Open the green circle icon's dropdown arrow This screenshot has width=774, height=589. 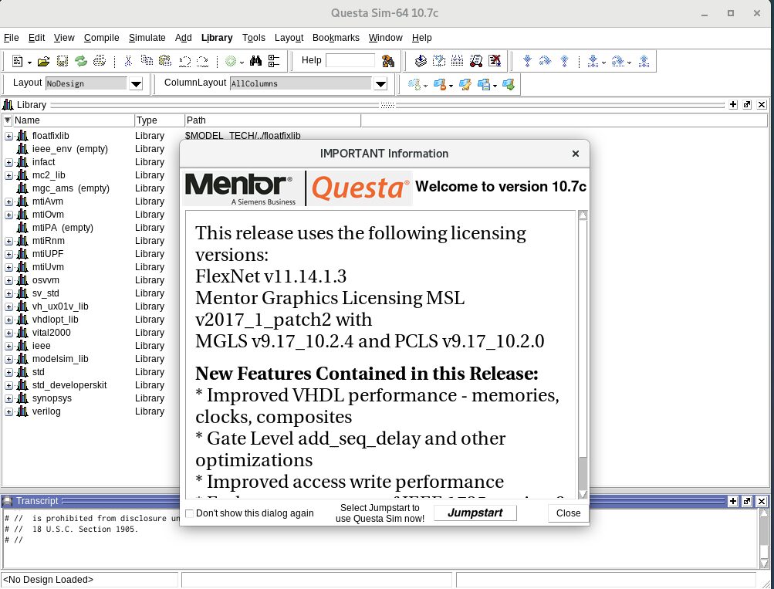[x=242, y=63]
